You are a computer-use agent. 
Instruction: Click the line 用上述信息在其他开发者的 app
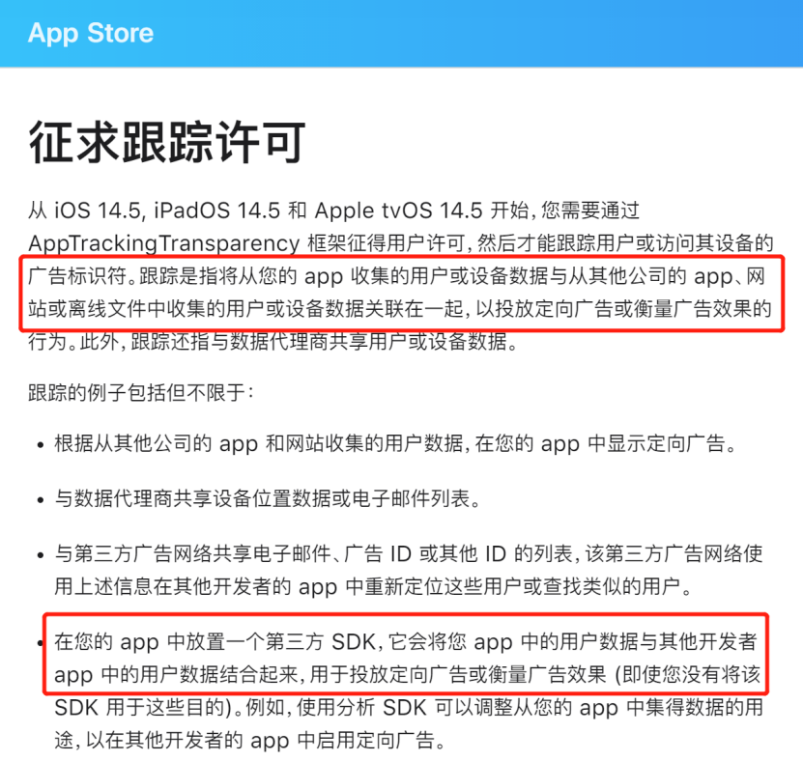[373, 586]
